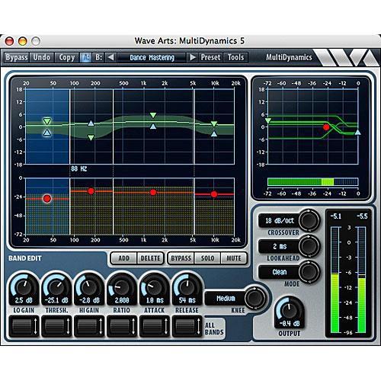Click the -8.4 dB output readout
This screenshot has height=381, width=381.
[290, 323]
